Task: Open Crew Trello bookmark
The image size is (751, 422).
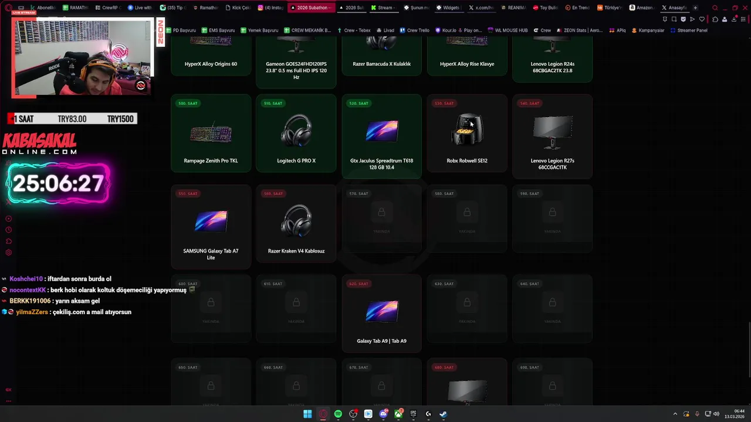Action: (x=414, y=30)
